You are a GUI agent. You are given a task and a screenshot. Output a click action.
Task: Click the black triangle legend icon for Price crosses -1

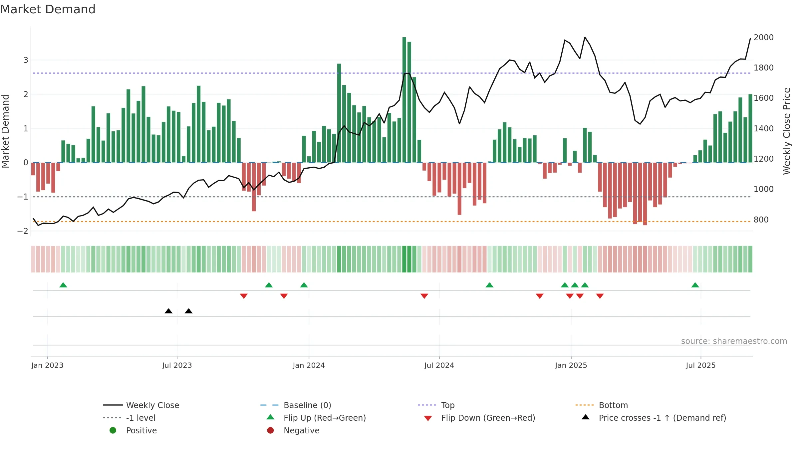[x=586, y=417]
